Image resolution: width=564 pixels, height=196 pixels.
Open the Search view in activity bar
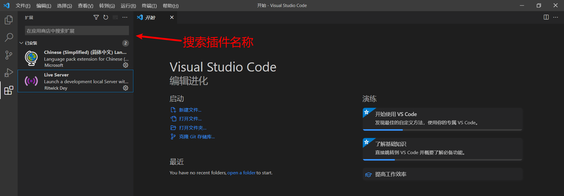9,37
